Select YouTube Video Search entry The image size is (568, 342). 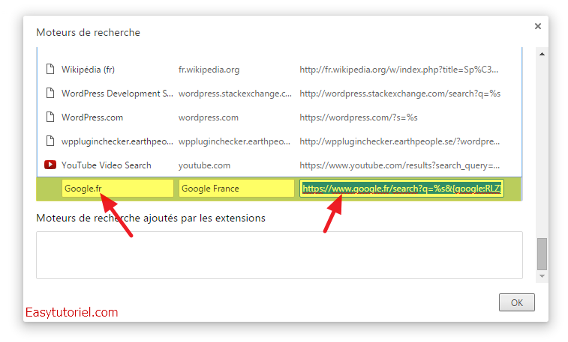pos(106,165)
